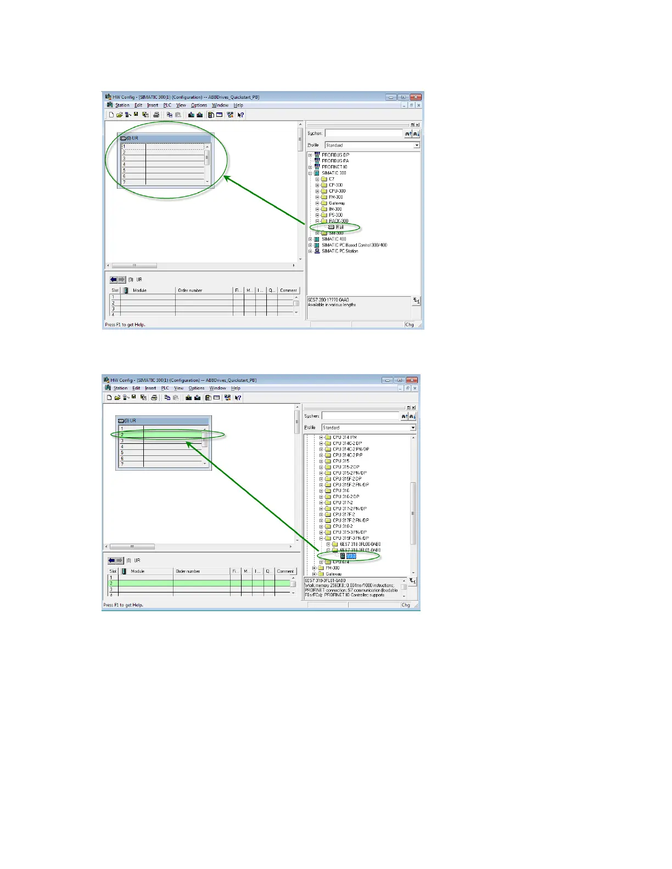Click Download to Module icon in lower window
Image resolution: width=672 pixels, height=869 pixels.
pos(188,398)
